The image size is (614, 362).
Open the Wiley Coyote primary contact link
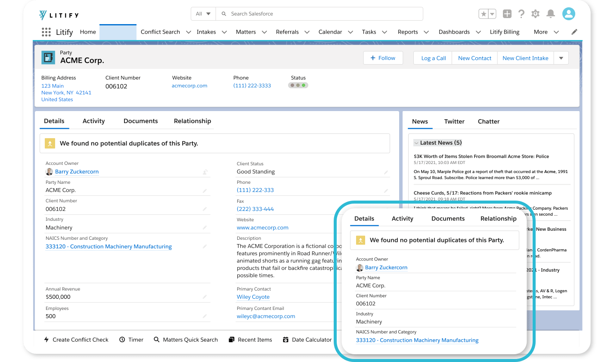[x=253, y=297]
